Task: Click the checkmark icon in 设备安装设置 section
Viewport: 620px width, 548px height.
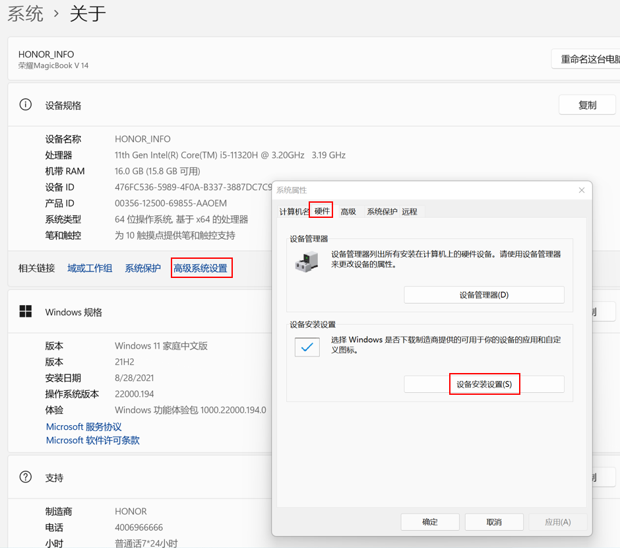Action: pyautogui.click(x=307, y=347)
